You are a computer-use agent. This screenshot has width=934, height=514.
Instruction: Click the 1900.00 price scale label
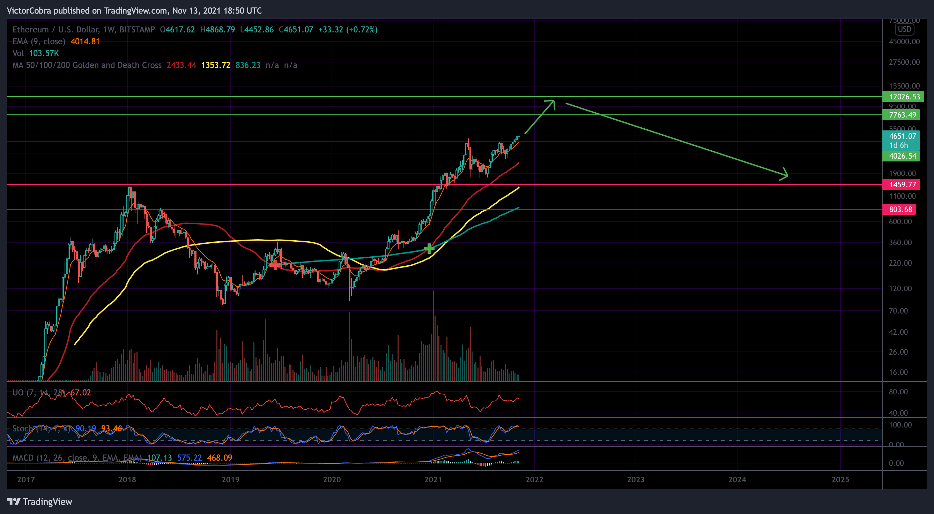click(x=902, y=174)
